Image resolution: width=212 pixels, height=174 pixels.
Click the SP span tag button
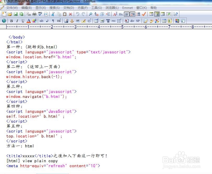point(138,21)
